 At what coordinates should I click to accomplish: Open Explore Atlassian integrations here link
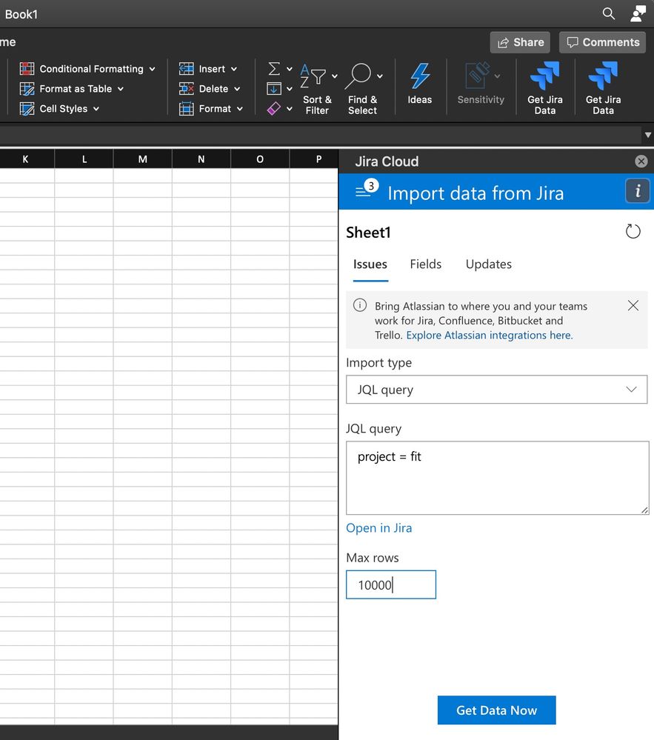pyautogui.click(x=490, y=335)
